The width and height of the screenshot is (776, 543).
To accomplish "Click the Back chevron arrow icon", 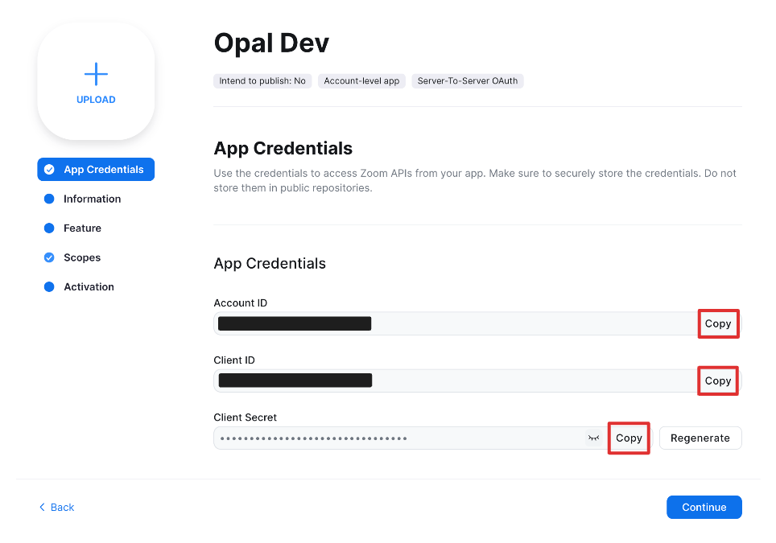I will [x=42, y=508].
